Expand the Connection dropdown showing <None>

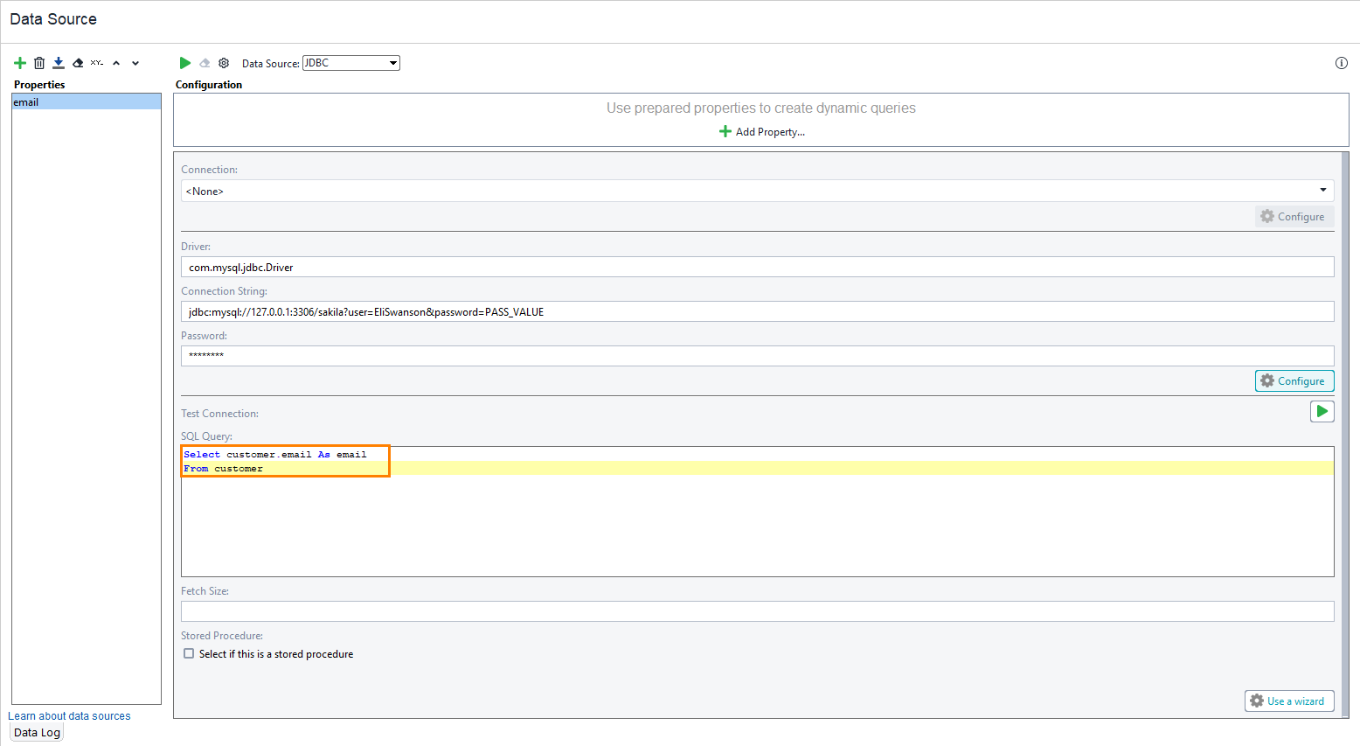pos(1325,190)
